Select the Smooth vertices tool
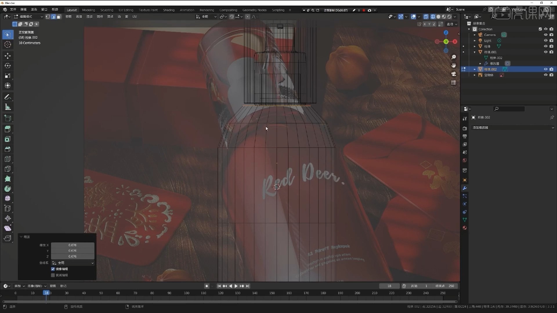 [8, 199]
